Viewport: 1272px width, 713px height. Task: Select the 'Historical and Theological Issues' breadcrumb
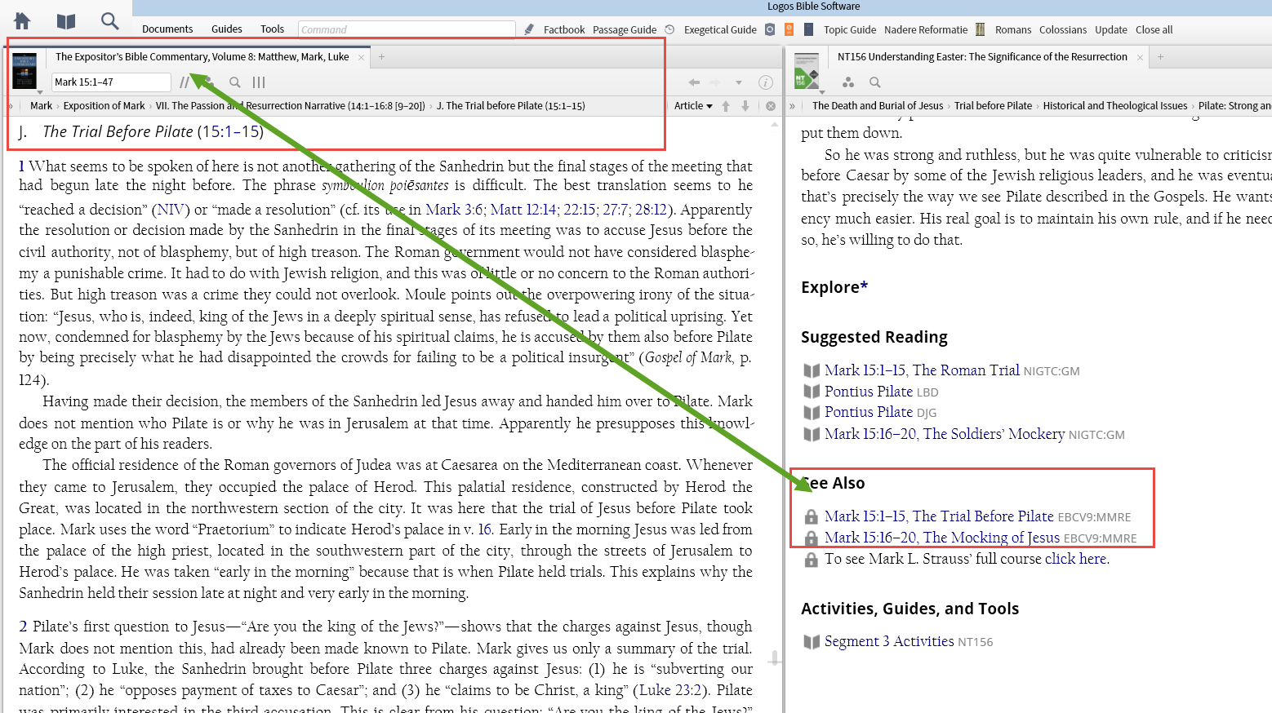tap(1114, 106)
